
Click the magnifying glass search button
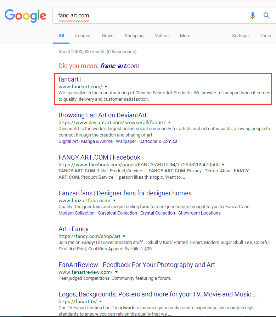[x=266, y=15]
